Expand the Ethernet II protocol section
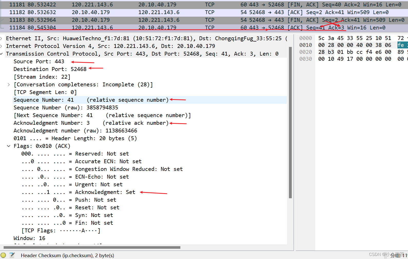The height and width of the screenshot is (259, 408). tap(2, 38)
